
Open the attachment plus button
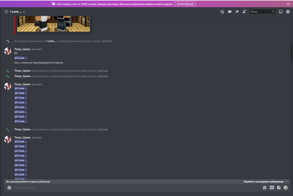[9, 188]
